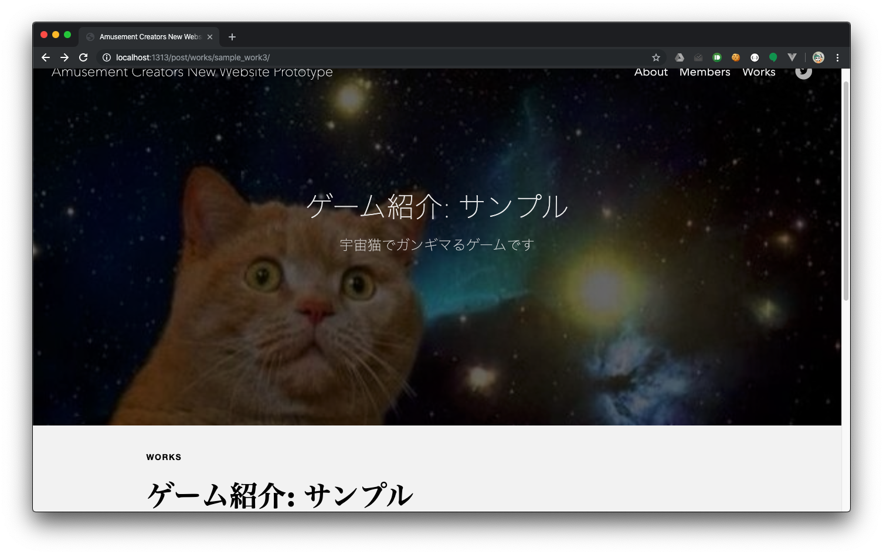Open the mail checker extension
The image size is (883, 555).
click(698, 57)
